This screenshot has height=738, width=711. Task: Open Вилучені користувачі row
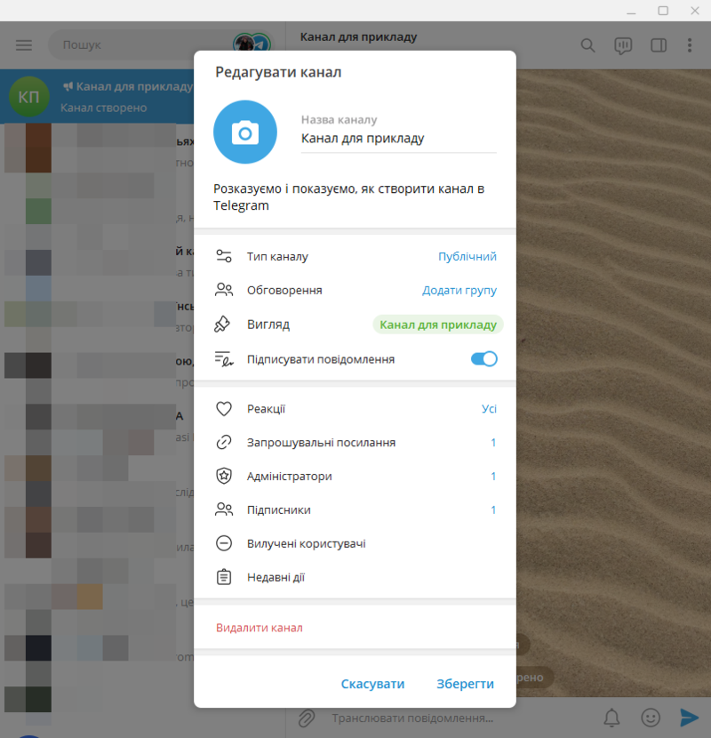pos(355,543)
